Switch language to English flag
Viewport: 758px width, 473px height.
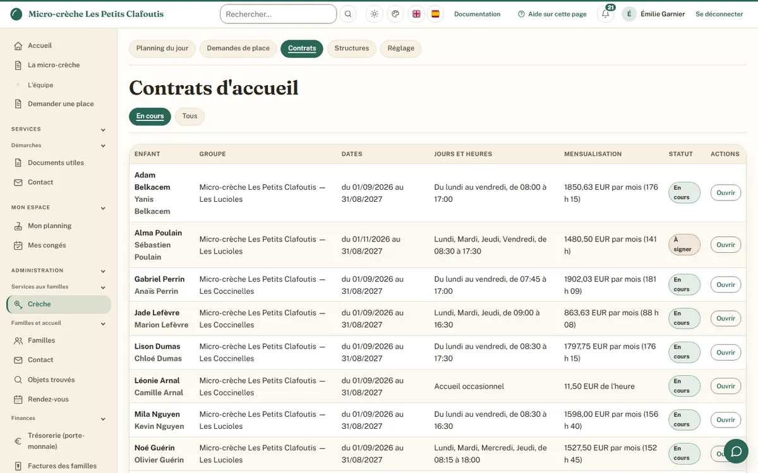pyautogui.click(x=416, y=14)
